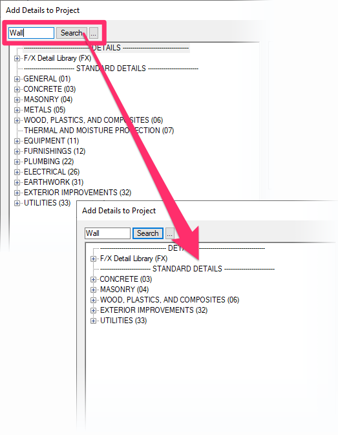The image size is (338, 435).
Task: Expand the MASONRY (04) node in upper list
Action: [x=17, y=100]
